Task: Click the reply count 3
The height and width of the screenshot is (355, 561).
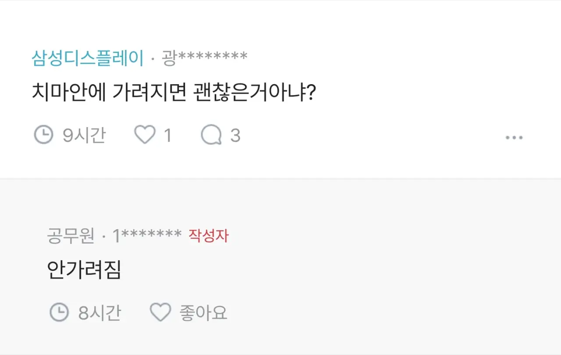Action: click(235, 135)
